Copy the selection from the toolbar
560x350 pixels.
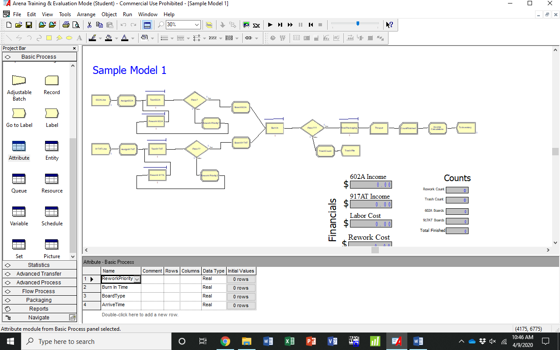tap(100, 25)
